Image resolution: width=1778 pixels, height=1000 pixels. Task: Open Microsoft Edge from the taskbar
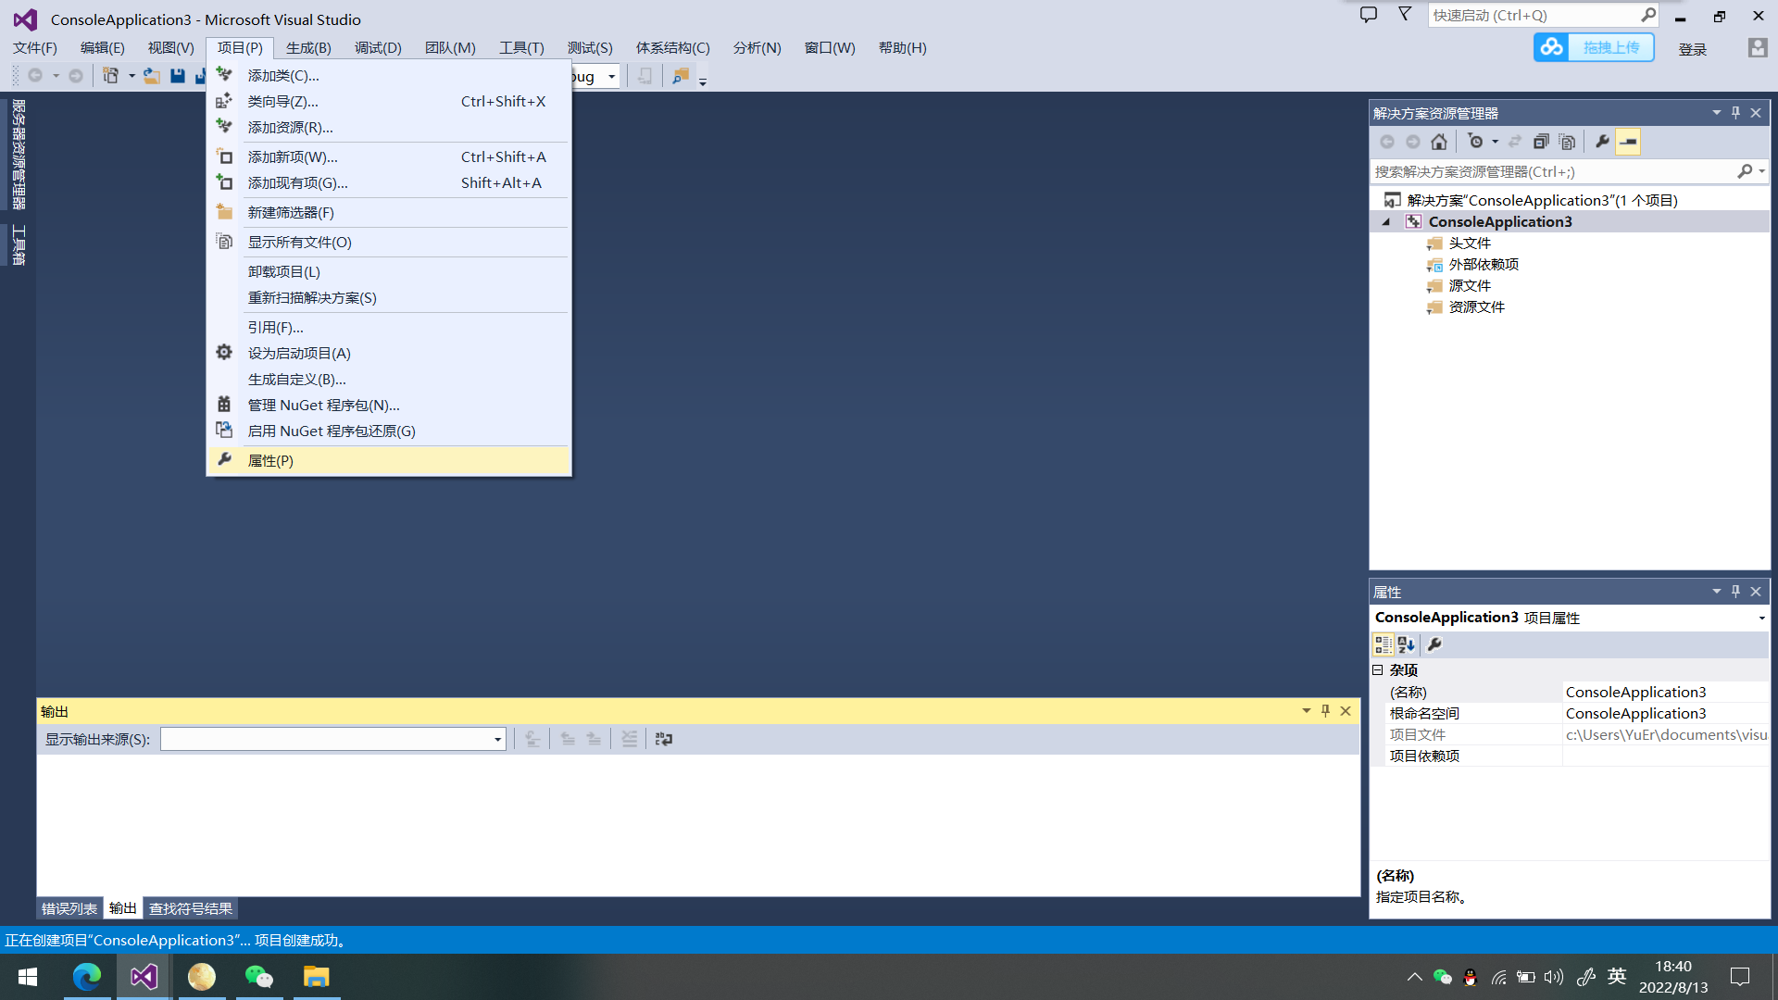[x=87, y=977]
